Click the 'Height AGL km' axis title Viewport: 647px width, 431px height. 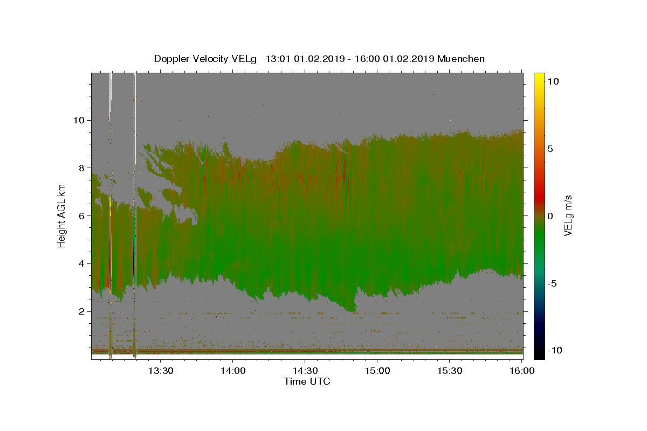pyautogui.click(x=61, y=215)
